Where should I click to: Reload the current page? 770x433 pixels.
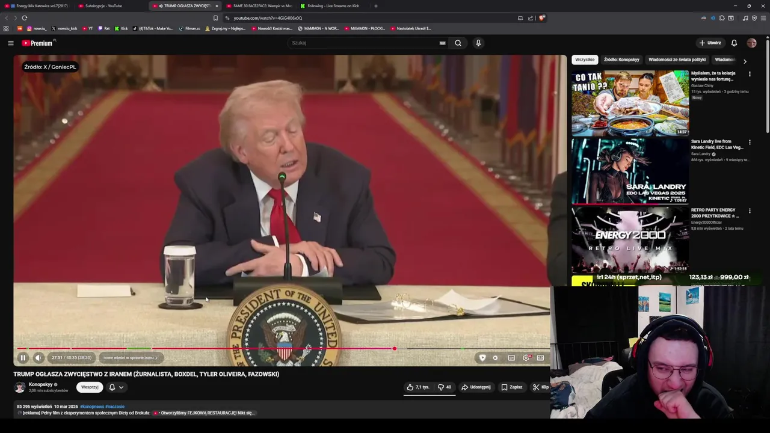[x=24, y=18]
